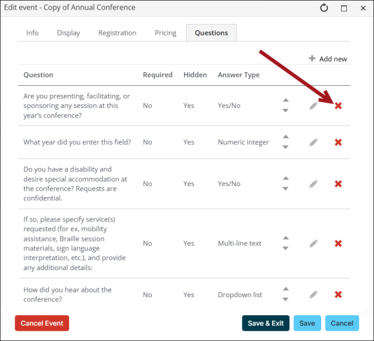Edit the disability accommodation question
This screenshot has width=374, height=341.
point(313,184)
